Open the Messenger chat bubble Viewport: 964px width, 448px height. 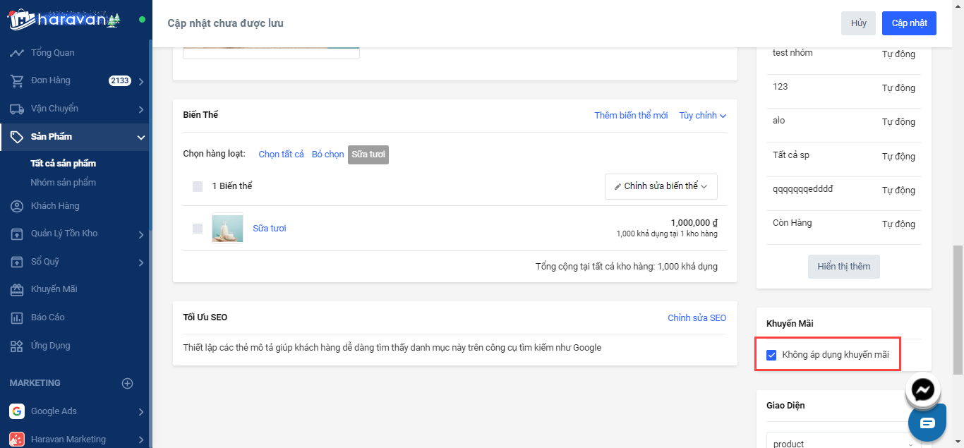pos(923,390)
